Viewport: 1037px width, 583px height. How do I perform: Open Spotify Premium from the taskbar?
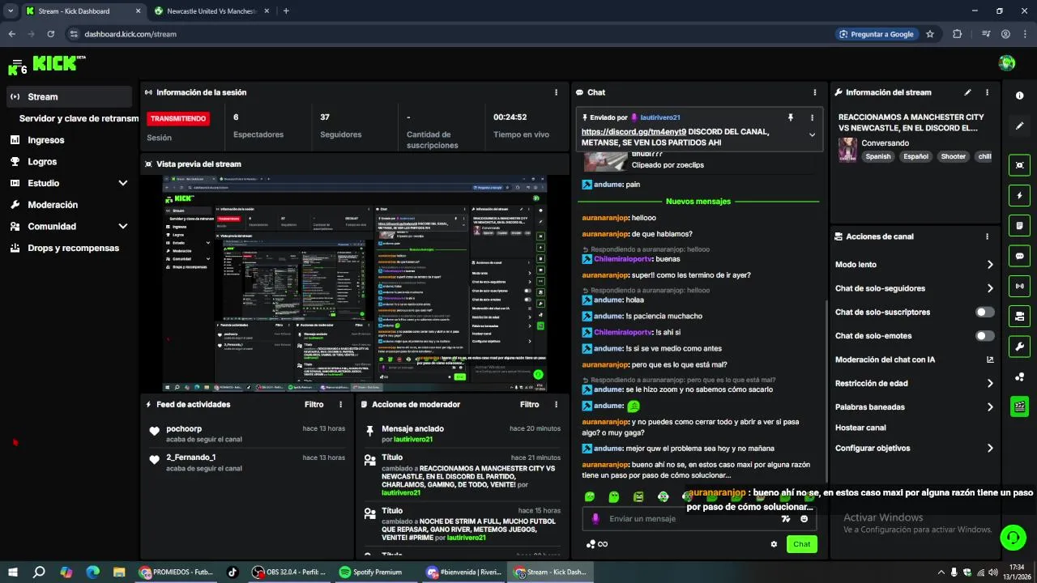(x=370, y=572)
